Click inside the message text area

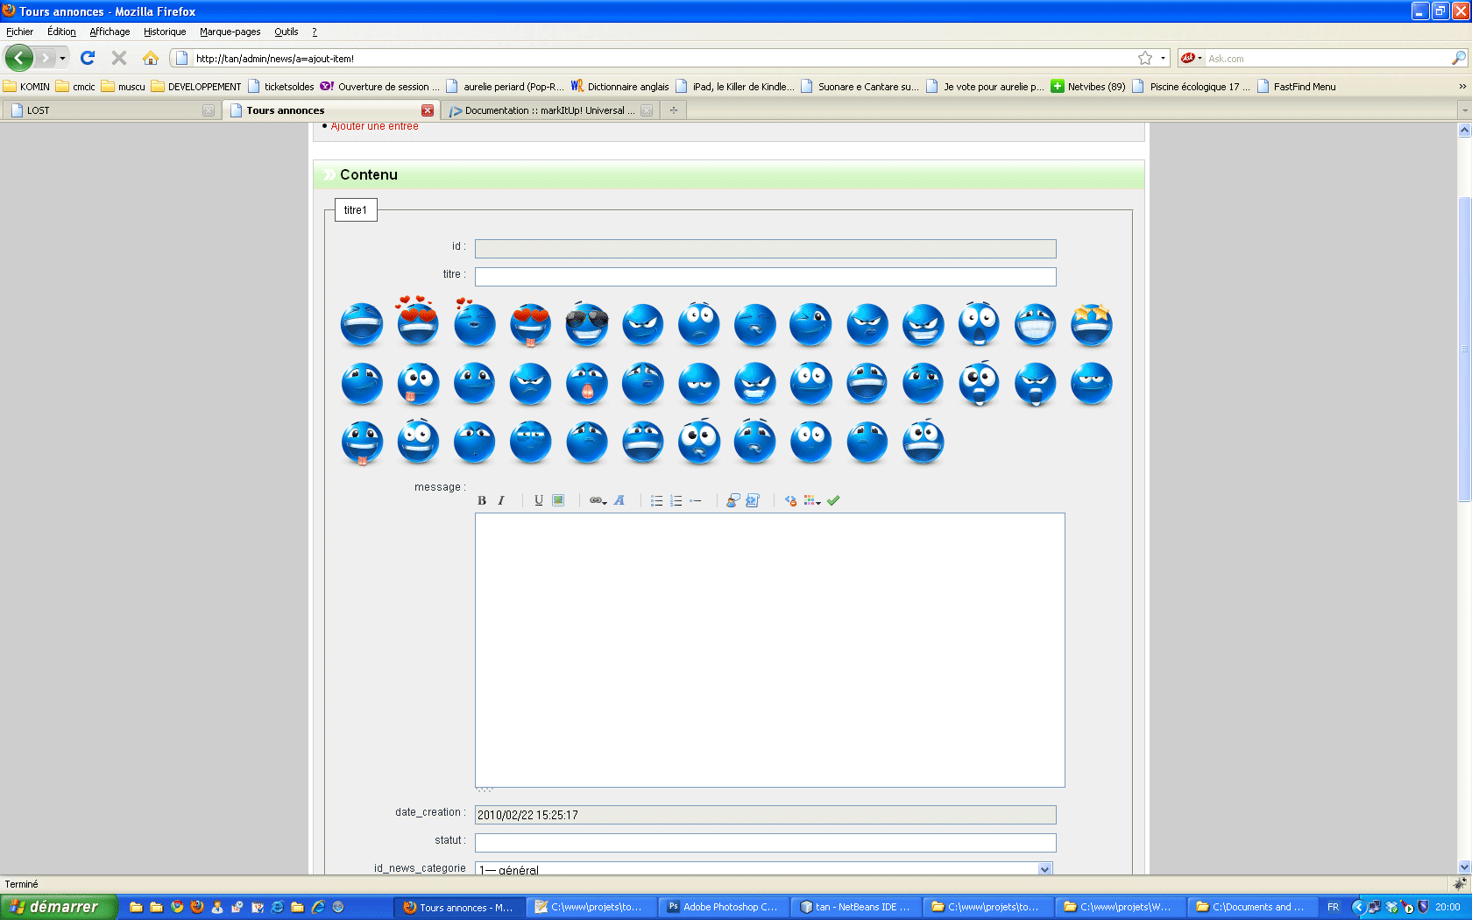(x=770, y=650)
